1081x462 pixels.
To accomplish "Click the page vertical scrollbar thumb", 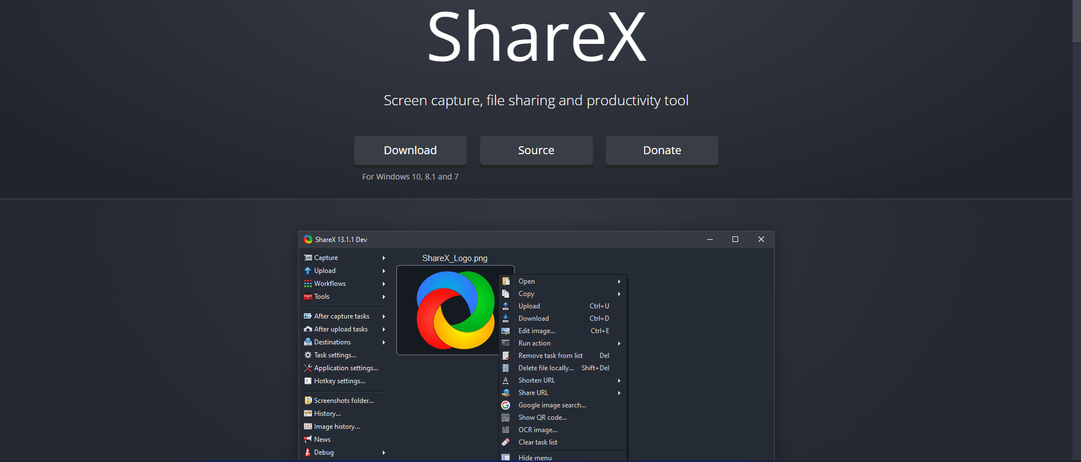I will pyautogui.click(x=1076, y=21).
